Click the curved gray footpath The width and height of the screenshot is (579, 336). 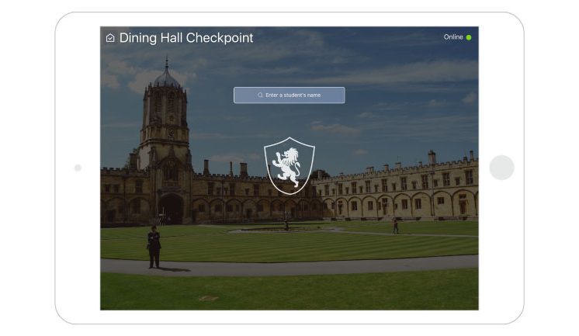[x=289, y=266]
